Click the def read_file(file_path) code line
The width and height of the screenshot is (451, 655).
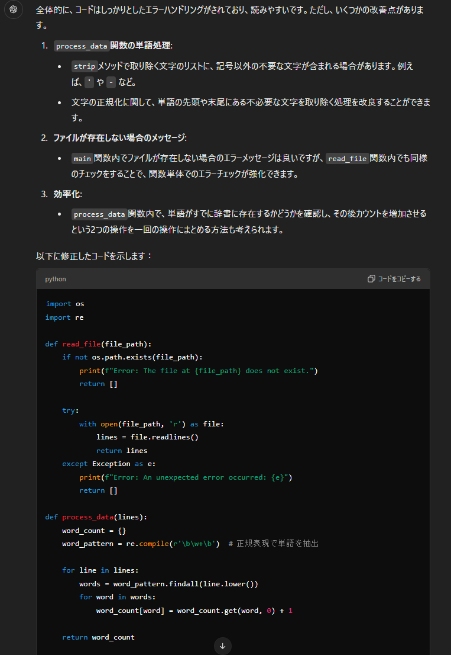(99, 344)
